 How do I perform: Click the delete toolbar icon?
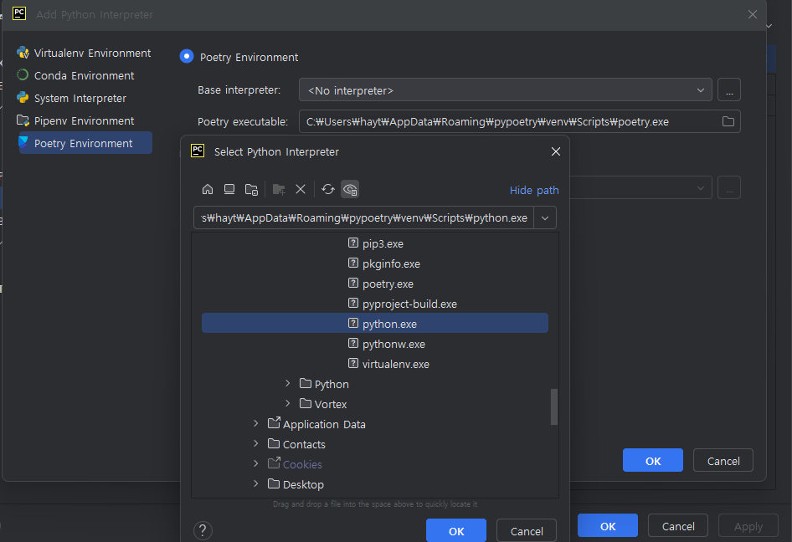[301, 189]
